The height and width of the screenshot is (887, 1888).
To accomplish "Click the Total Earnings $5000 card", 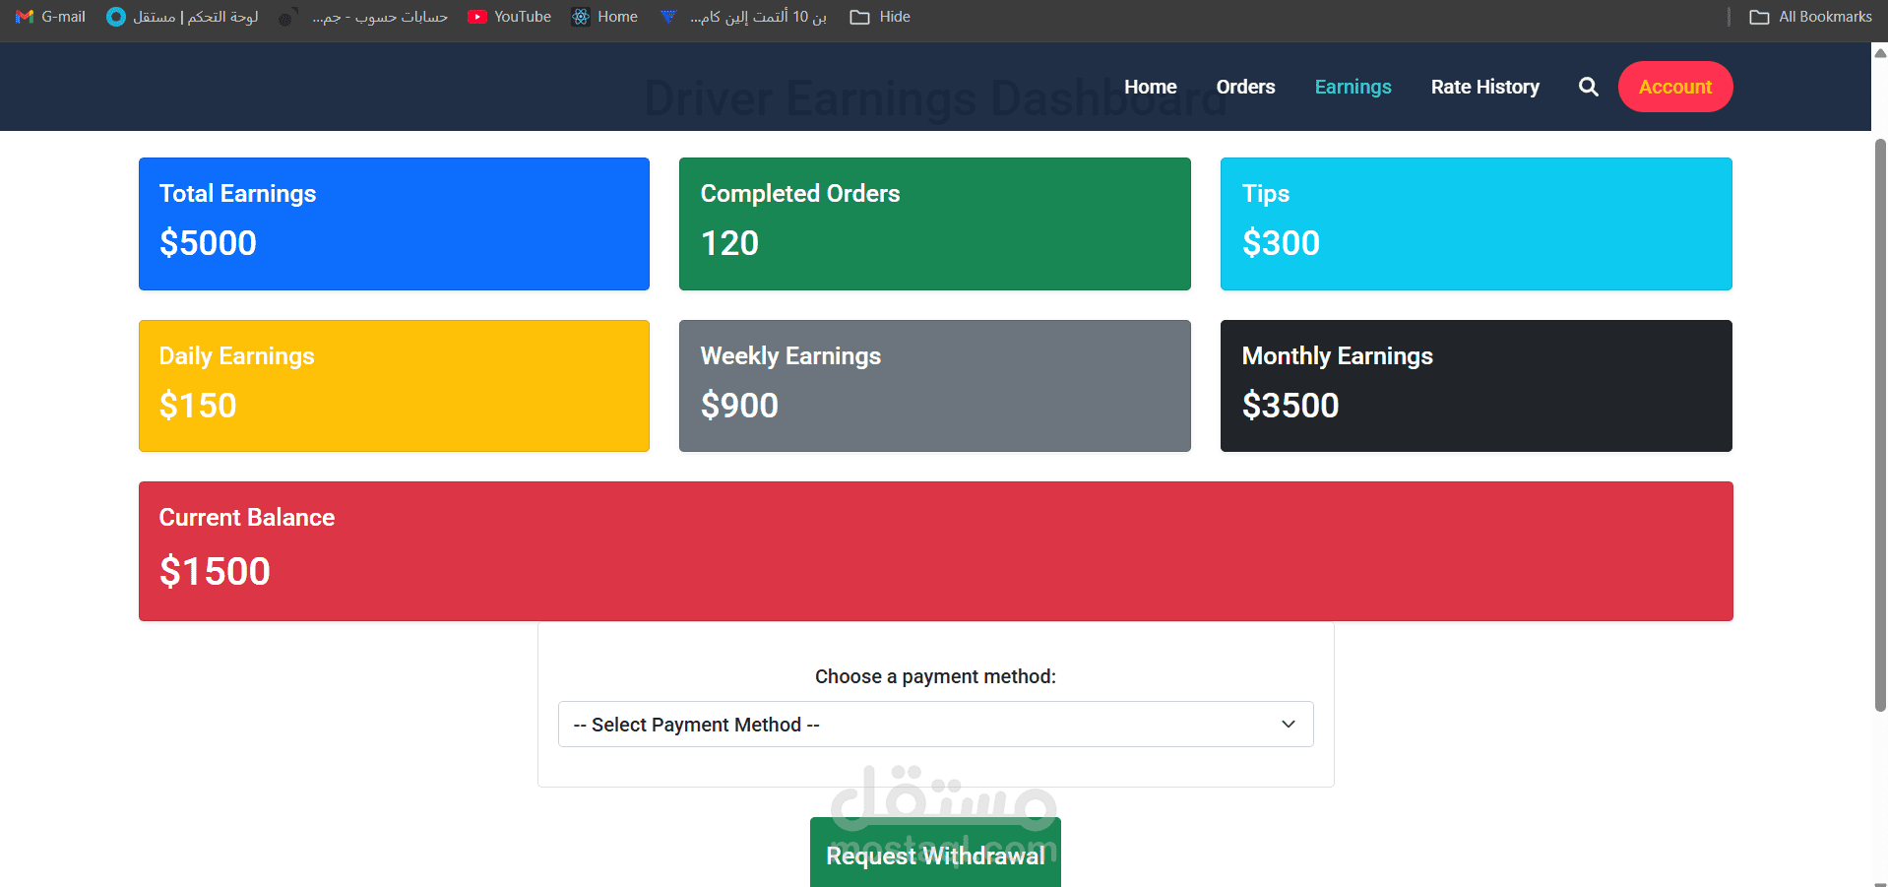I will pos(394,223).
